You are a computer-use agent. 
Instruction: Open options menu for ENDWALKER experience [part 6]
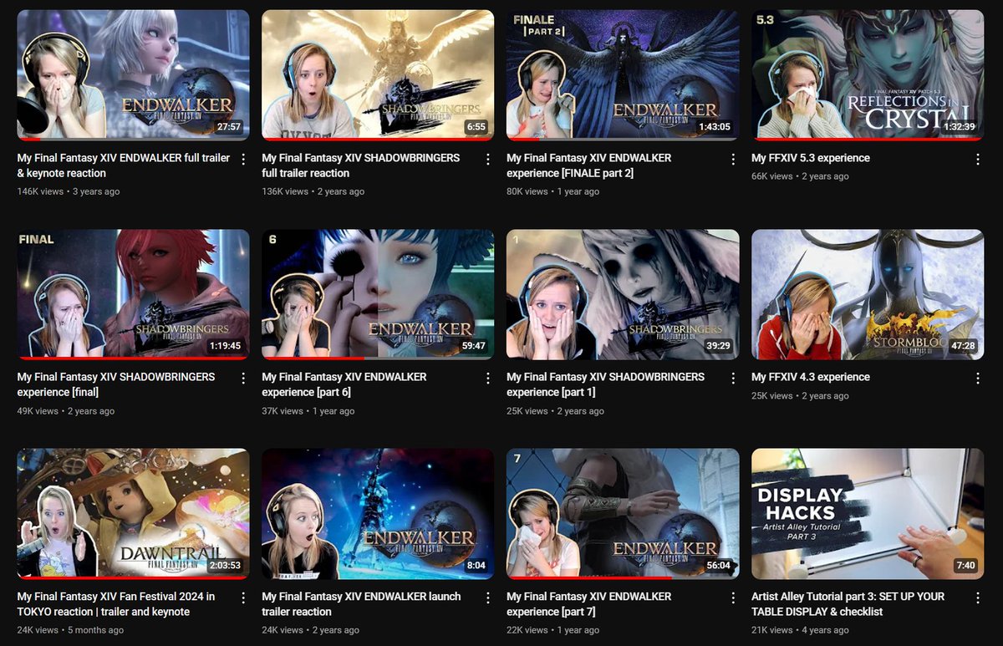[x=488, y=379]
